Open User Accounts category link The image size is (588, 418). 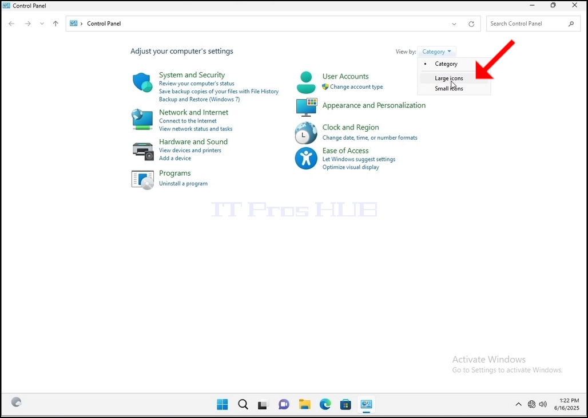pos(345,76)
